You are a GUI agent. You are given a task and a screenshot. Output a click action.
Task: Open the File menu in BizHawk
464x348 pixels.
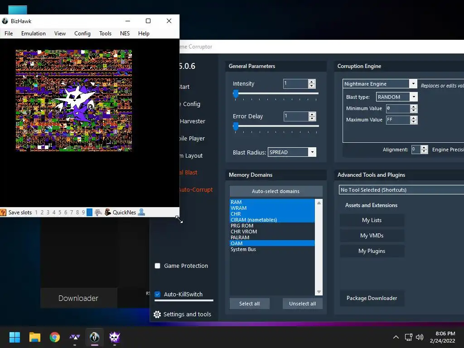pos(9,34)
